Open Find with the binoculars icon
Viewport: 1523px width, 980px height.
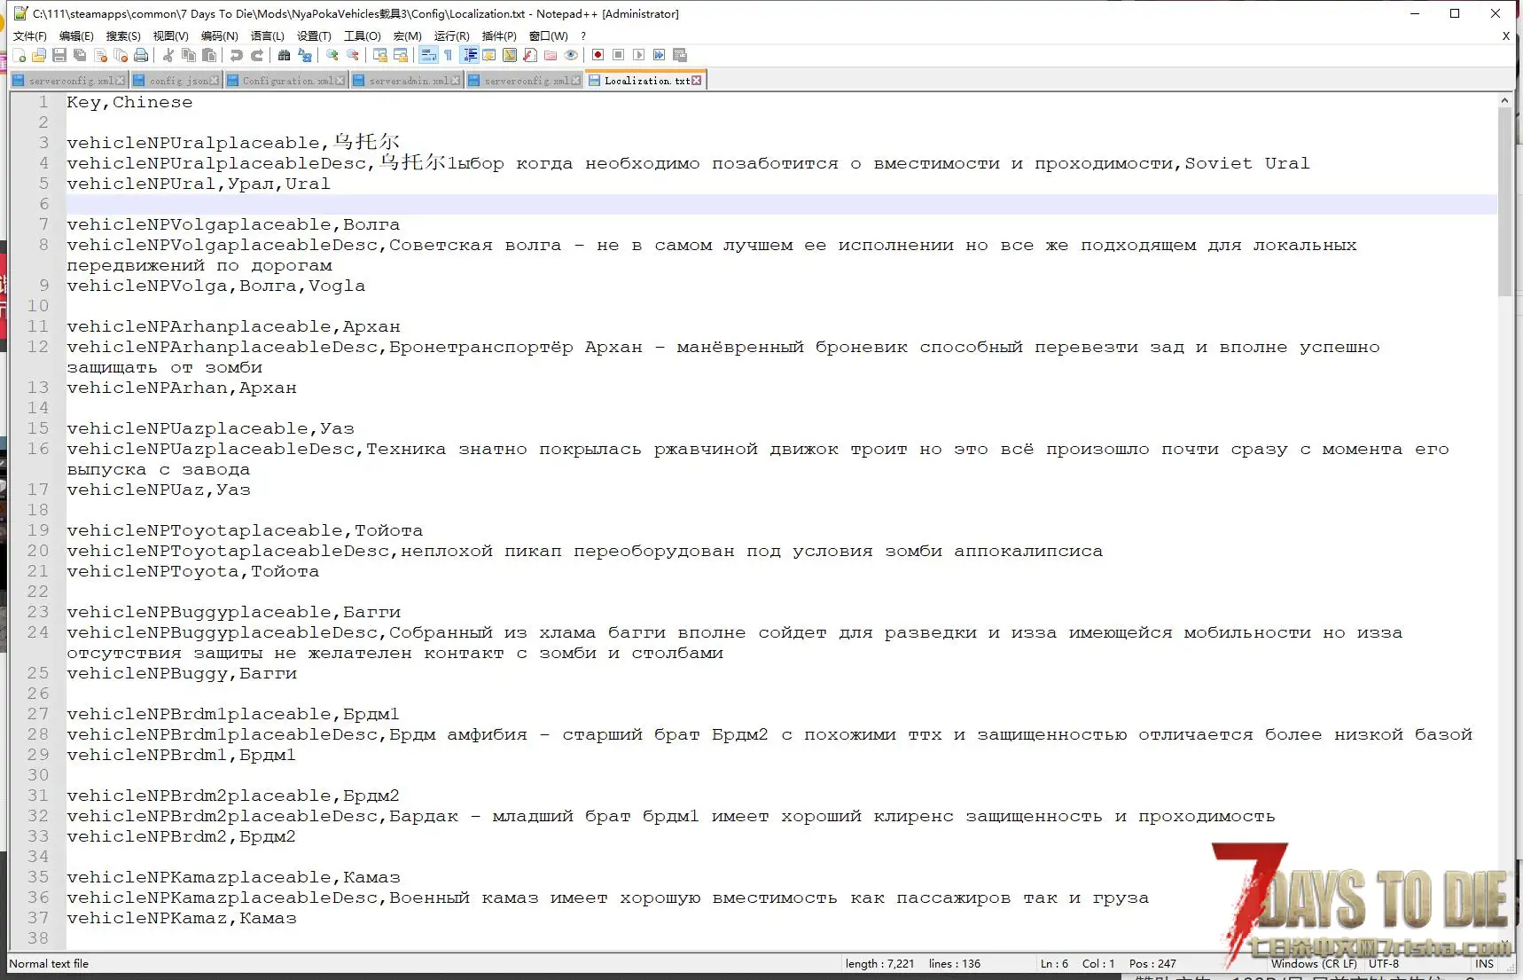point(284,55)
